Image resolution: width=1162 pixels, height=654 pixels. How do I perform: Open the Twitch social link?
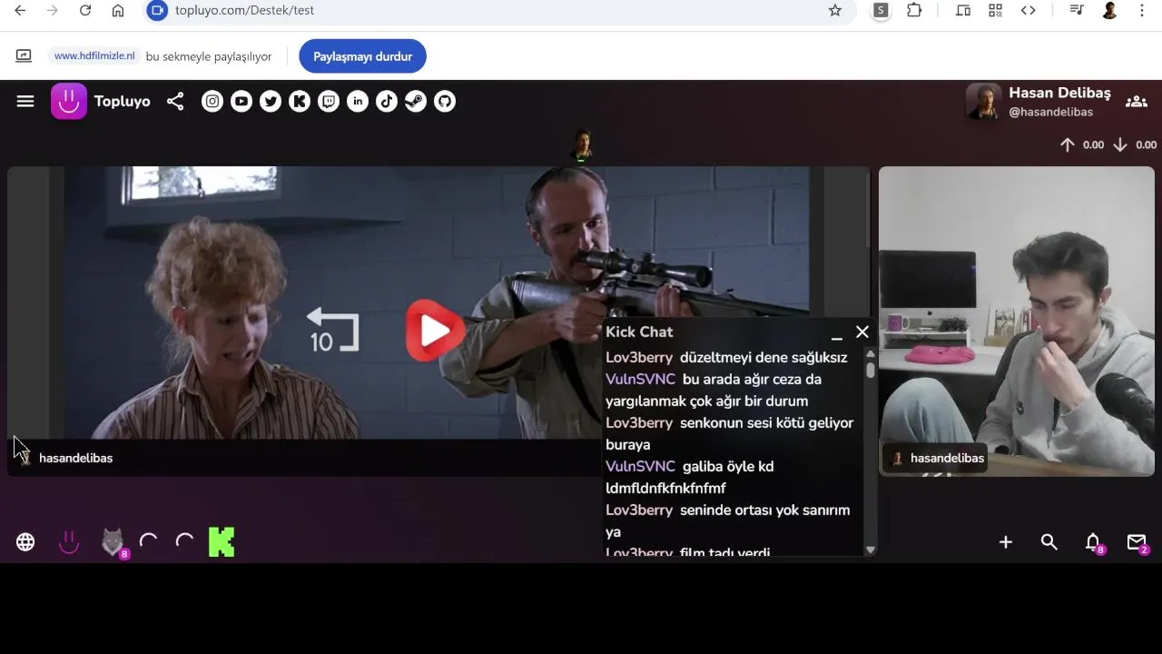click(x=329, y=102)
